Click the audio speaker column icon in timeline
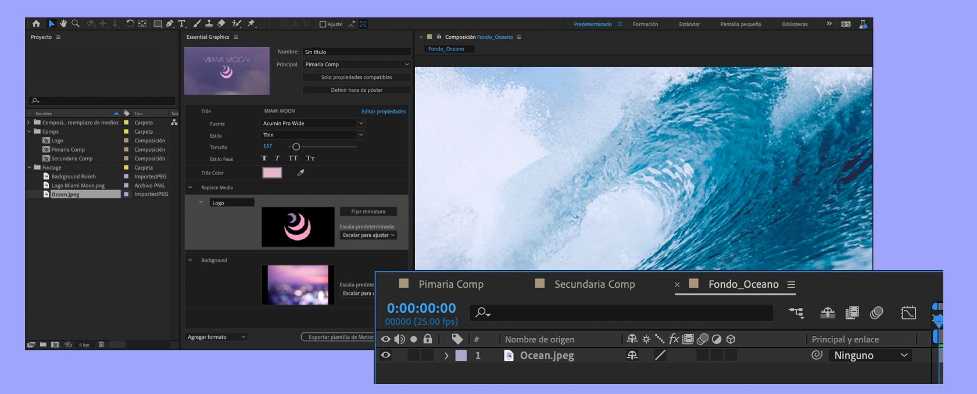The image size is (977, 394). point(399,339)
